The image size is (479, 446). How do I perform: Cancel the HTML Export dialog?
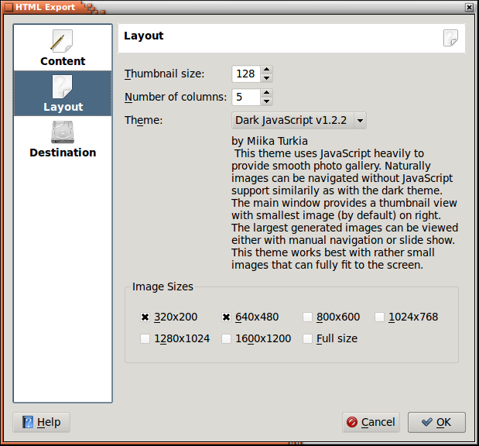[x=371, y=423]
